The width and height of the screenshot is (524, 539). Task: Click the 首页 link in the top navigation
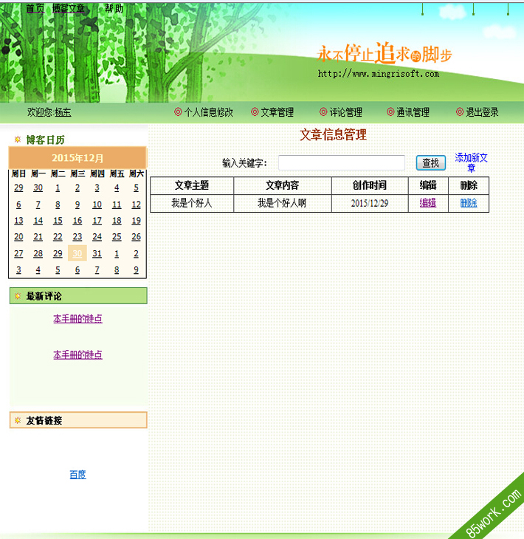coord(35,8)
